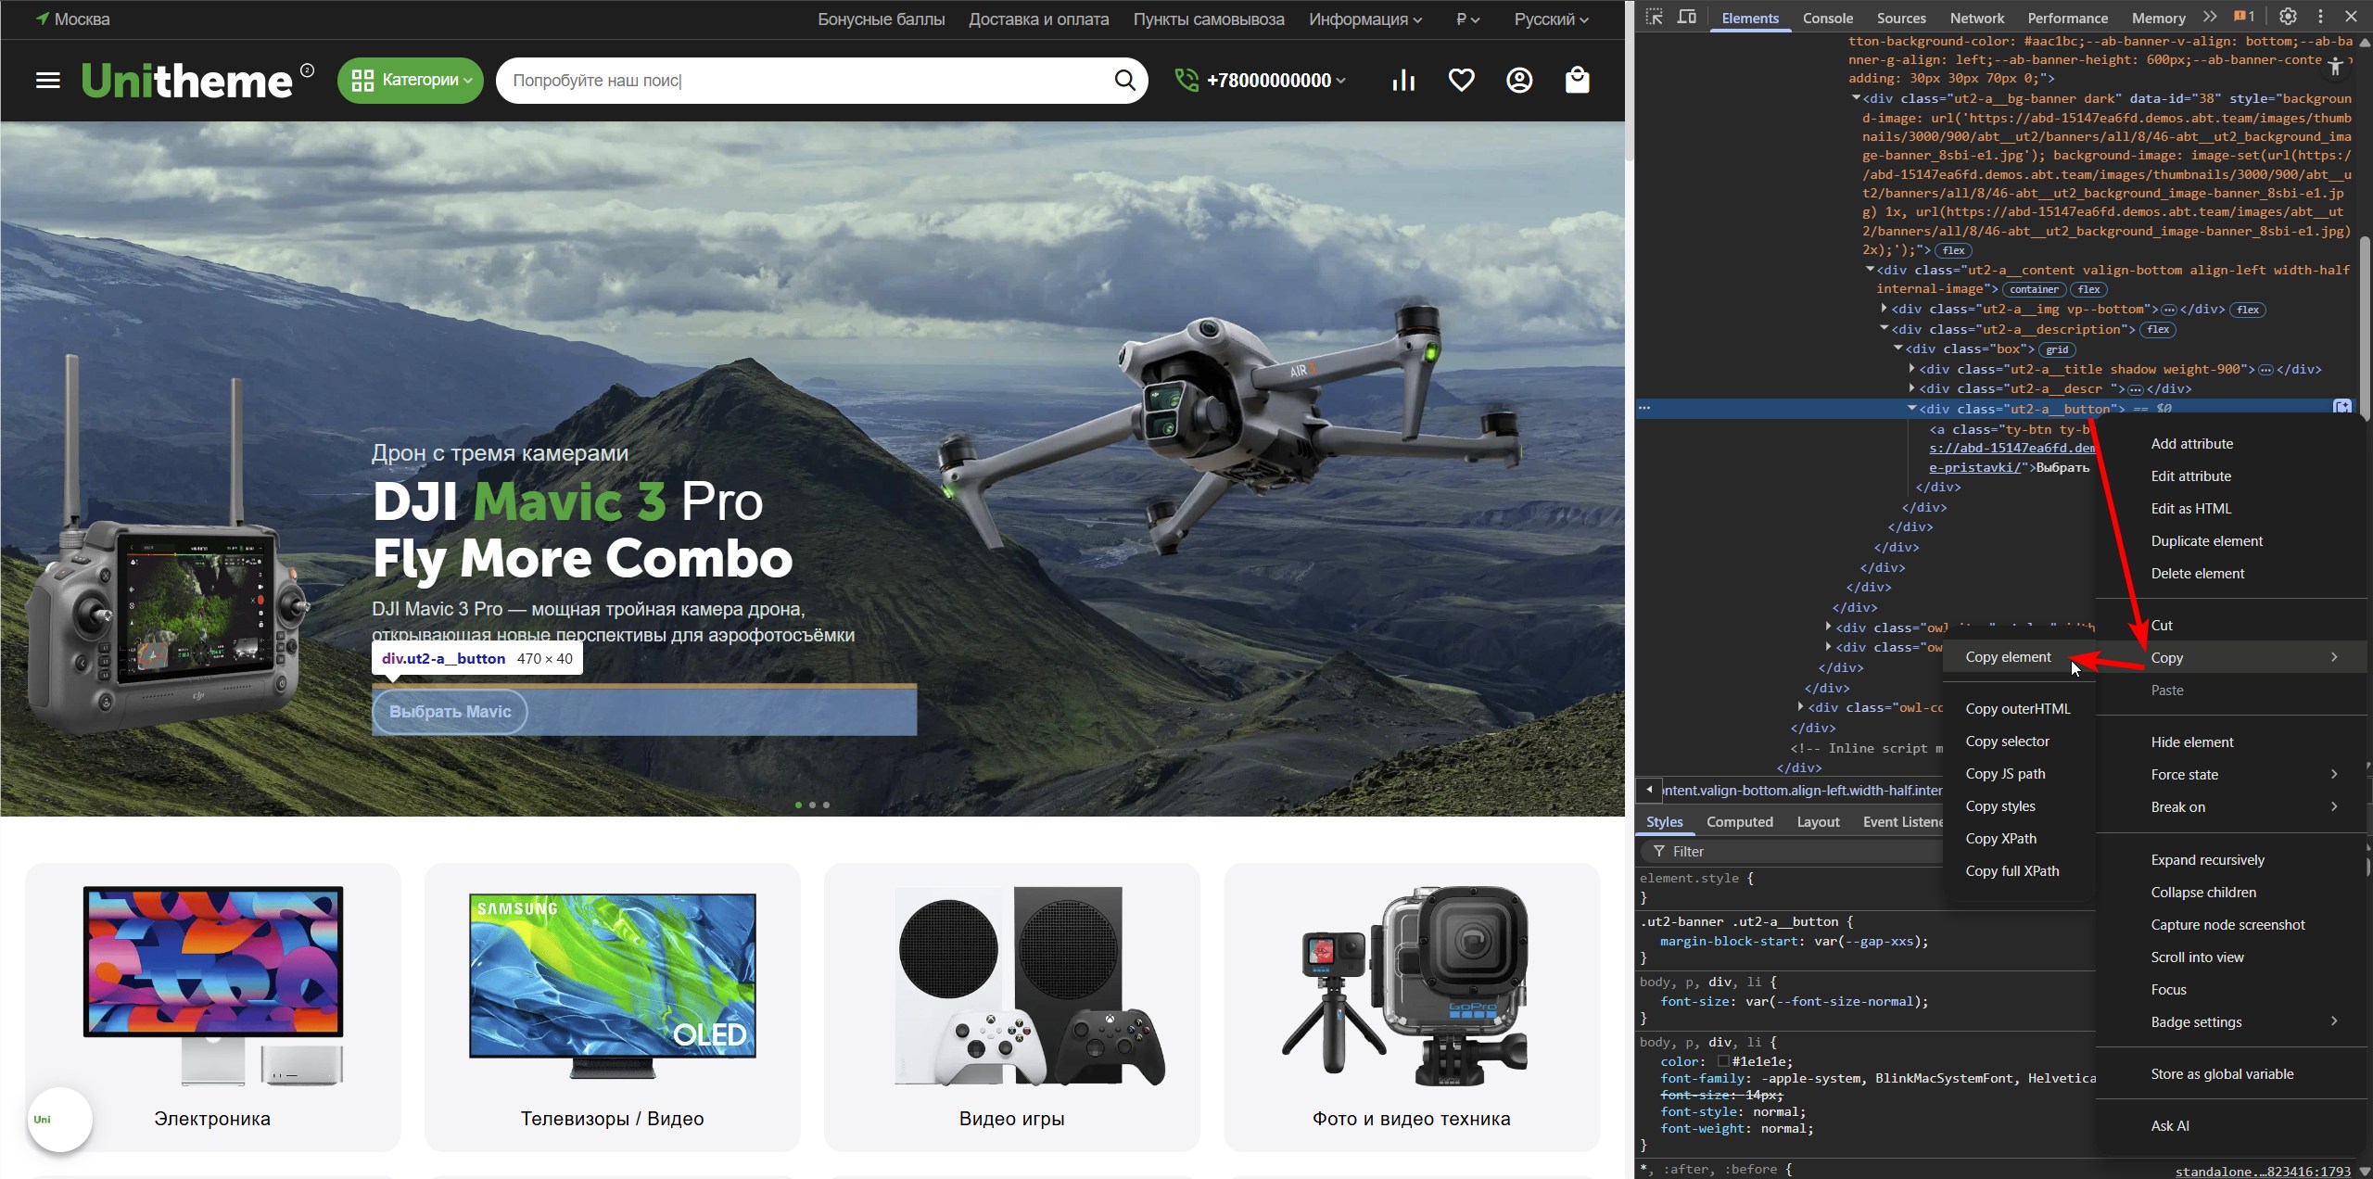The image size is (2373, 1179).
Task: Select the third carousel dot
Action: click(826, 805)
